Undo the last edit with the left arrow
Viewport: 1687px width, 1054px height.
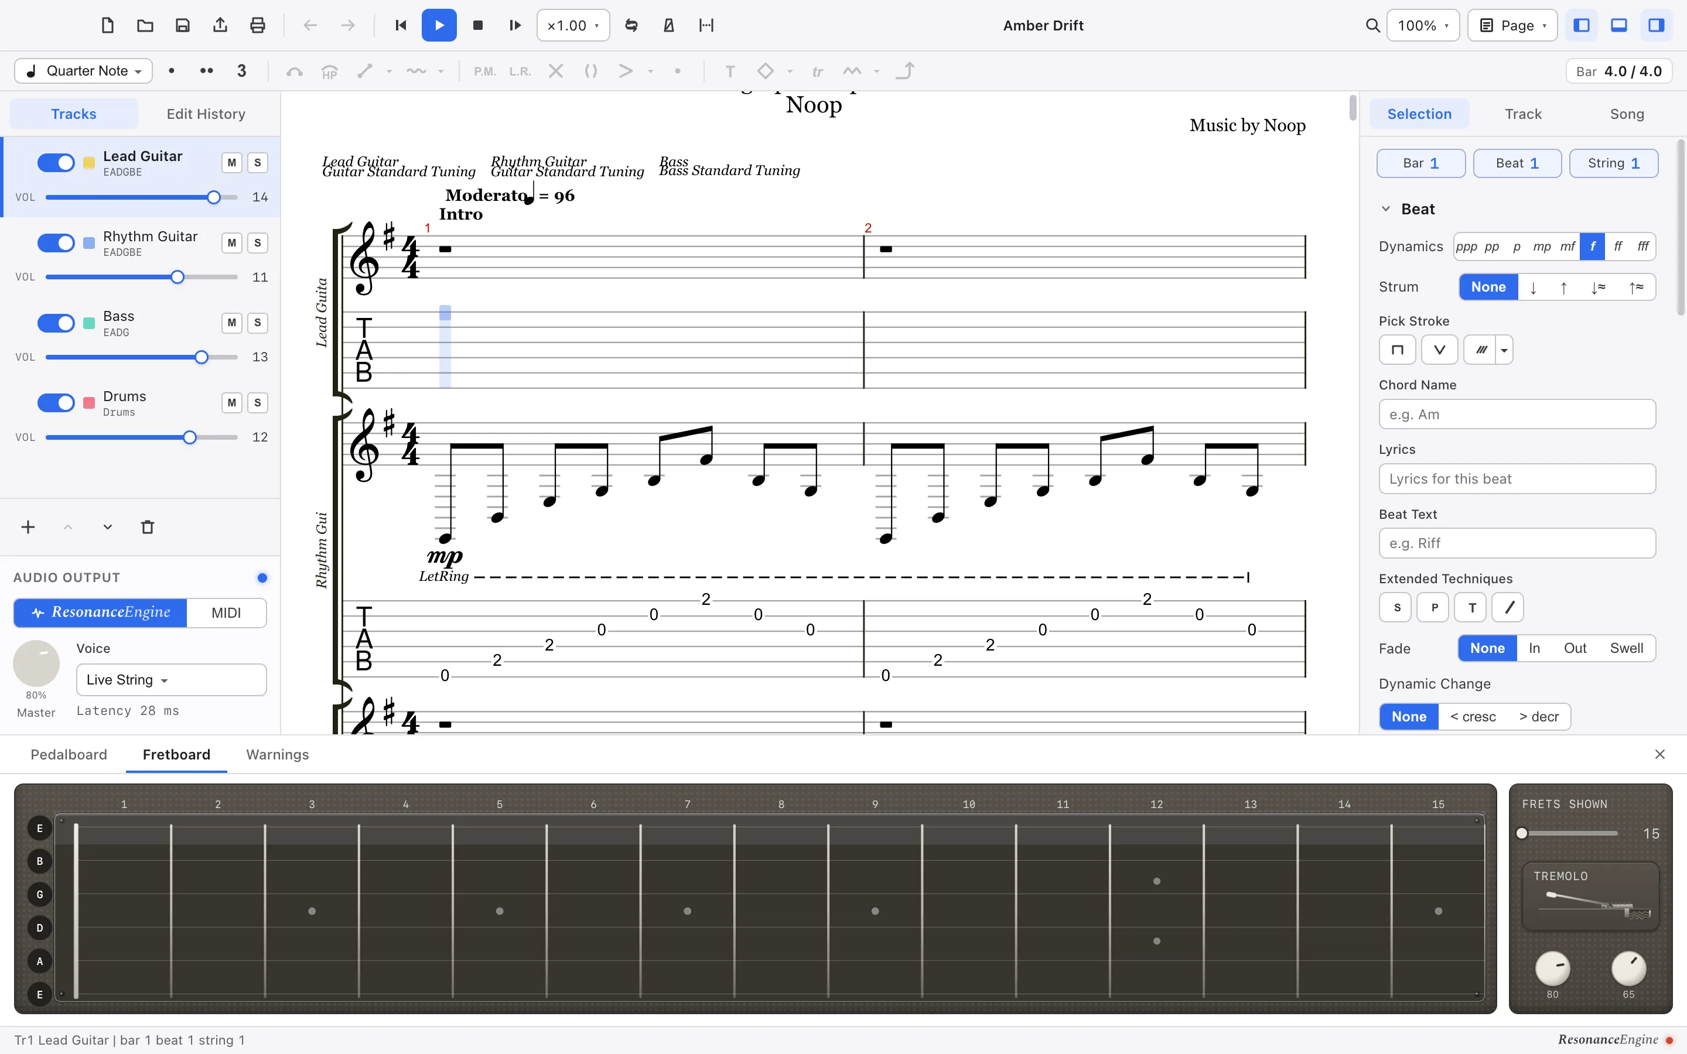tap(310, 26)
